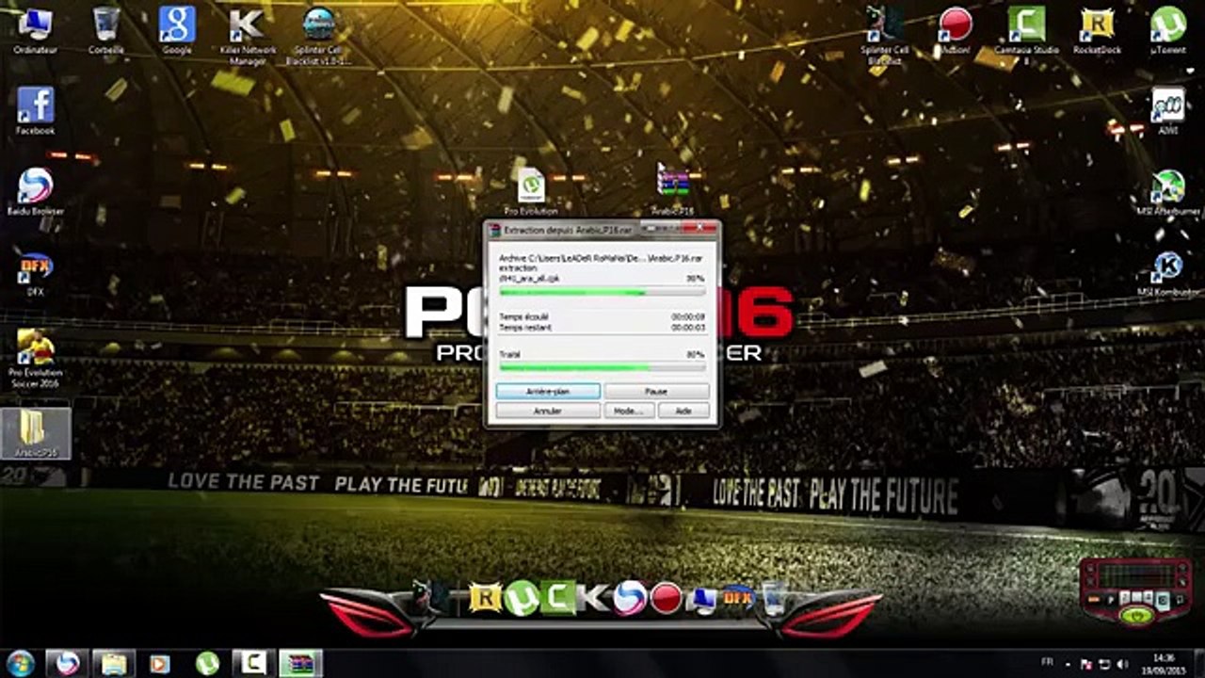Launch Camtasia from the dock

pos(557,598)
